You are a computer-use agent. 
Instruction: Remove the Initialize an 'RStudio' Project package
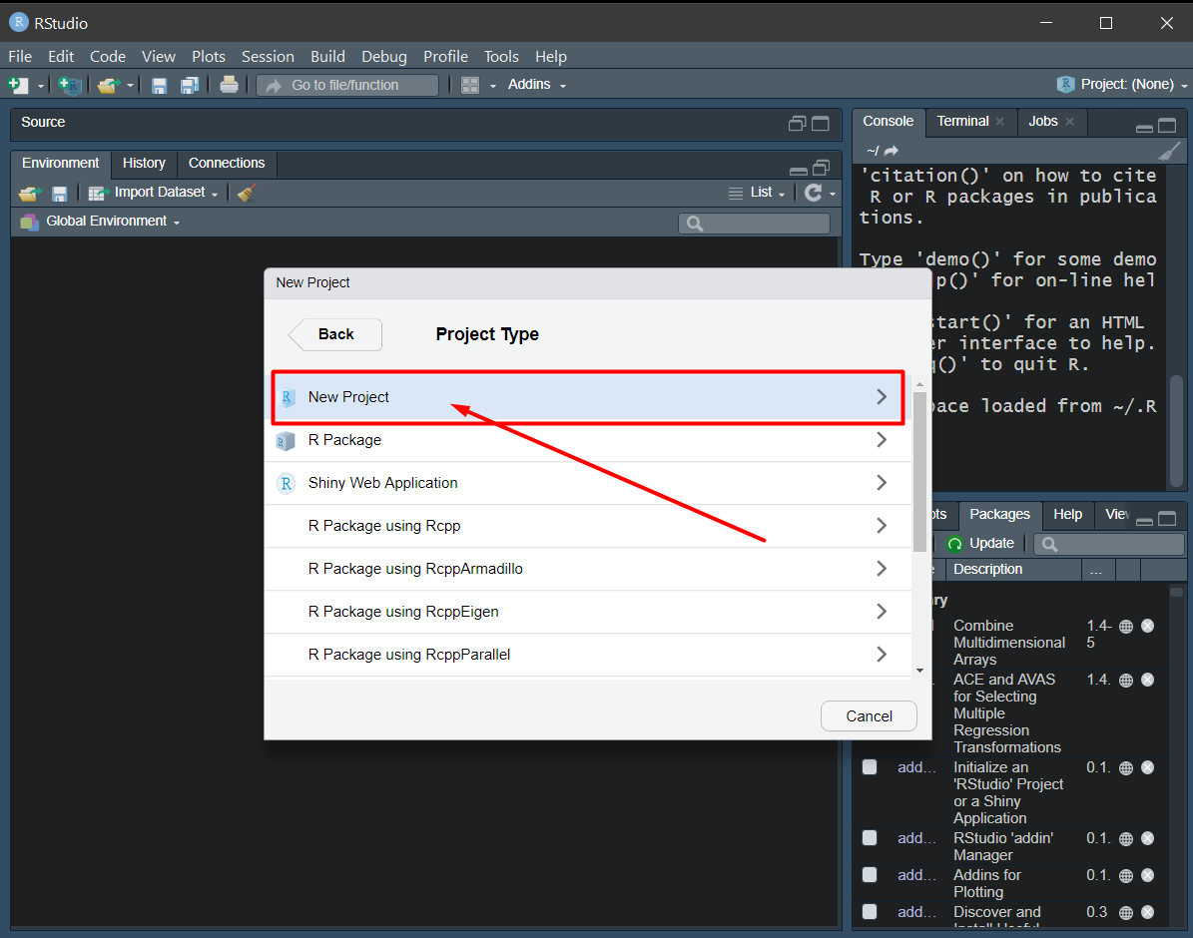(1148, 767)
